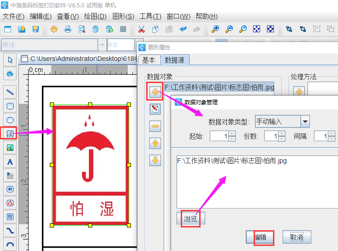The width and height of the screenshot is (338, 251).
Task: Click the 浏览 browse button
Action: [x=190, y=219]
